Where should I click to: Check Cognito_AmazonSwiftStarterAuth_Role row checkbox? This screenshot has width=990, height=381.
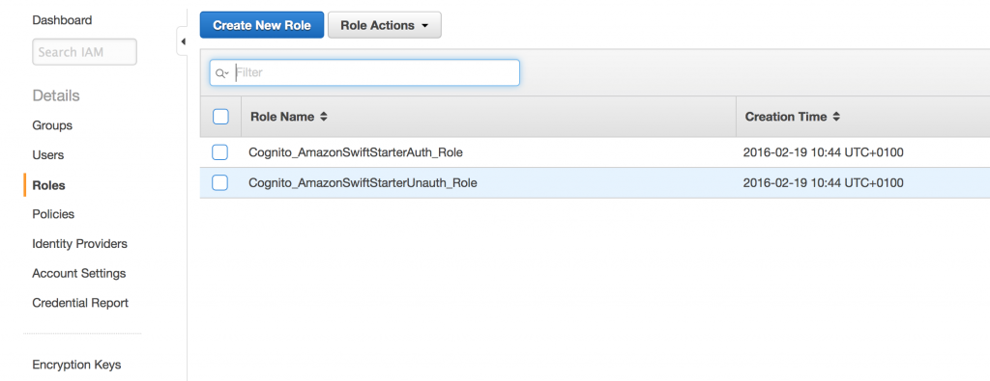[x=219, y=152]
